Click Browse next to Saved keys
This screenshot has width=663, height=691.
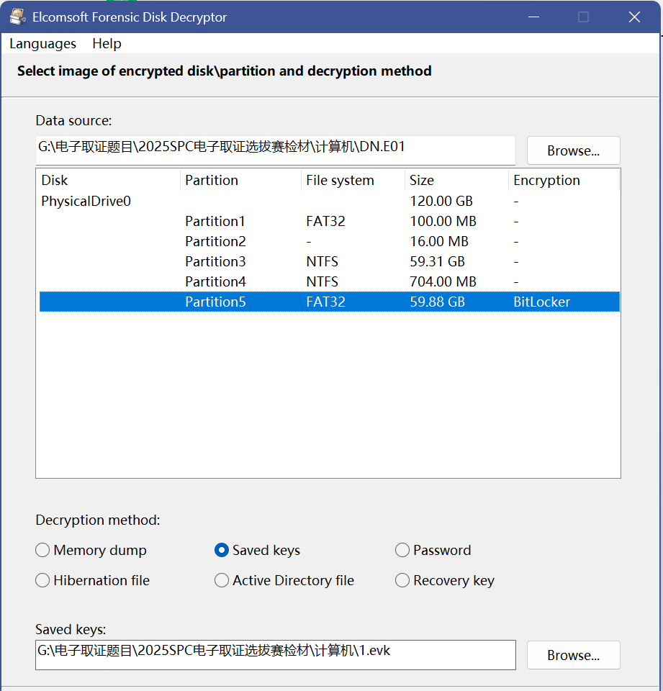pyautogui.click(x=573, y=655)
